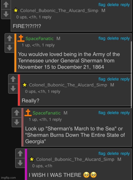Reply to the "FIRE?!?!?!?" comment
Image resolution: width=133 pixels, height=180 pixels.
[125, 5]
